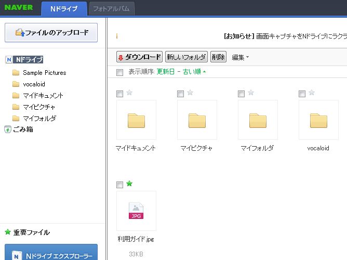347x260 pixels.
Task: Click the ファイルのアップロード button
Action: (51, 33)
